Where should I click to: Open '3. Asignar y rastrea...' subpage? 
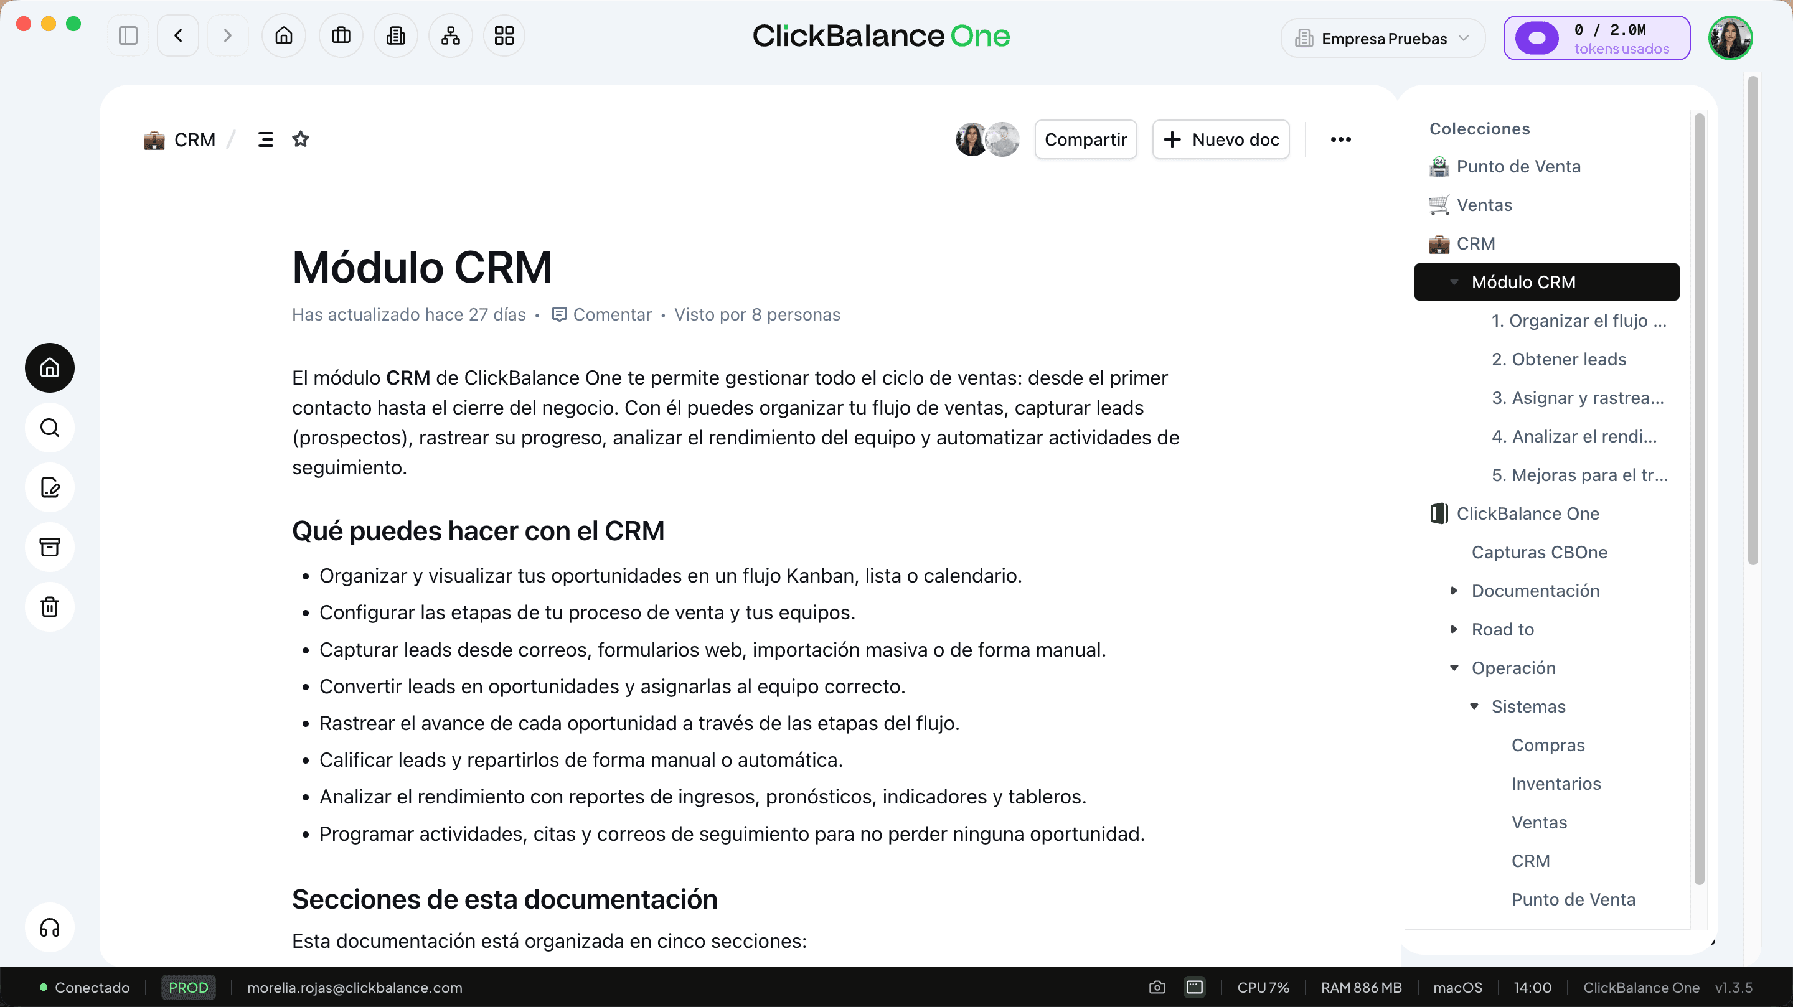pos(1577,398)
